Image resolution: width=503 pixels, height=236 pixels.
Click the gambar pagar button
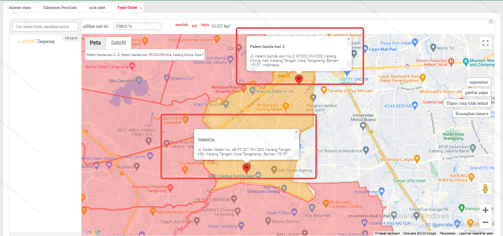(477, 92)
